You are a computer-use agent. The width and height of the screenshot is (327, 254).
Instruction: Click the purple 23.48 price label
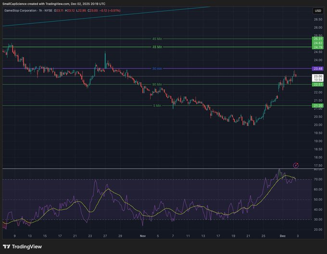[317, 69]
